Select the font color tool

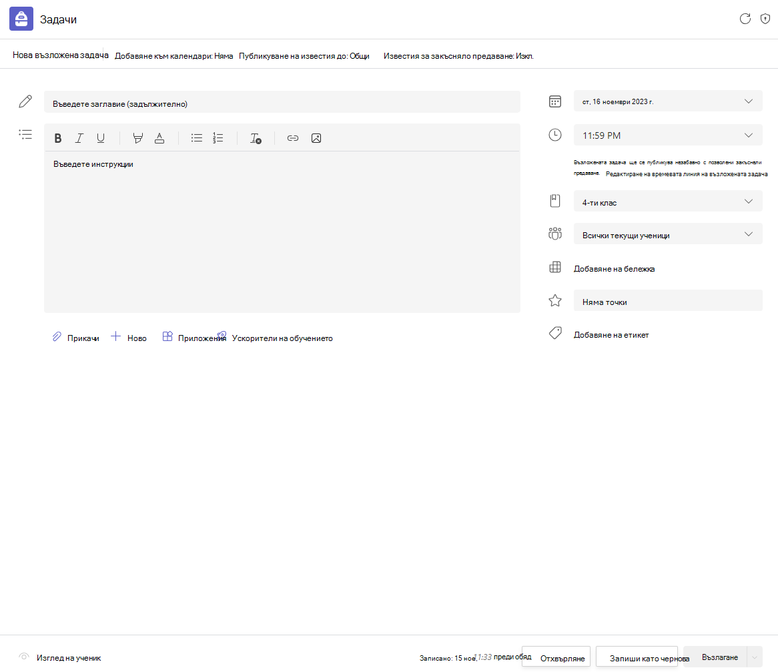click(x=159, y=138)
